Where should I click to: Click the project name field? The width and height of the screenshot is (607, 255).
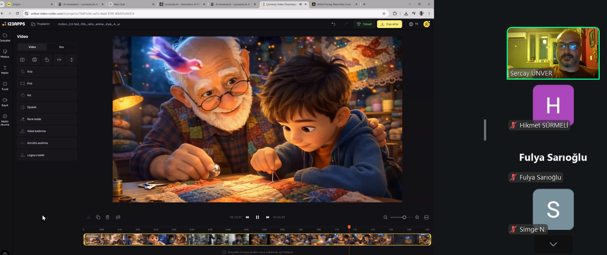pyautogui.click(x=89, y=24)
